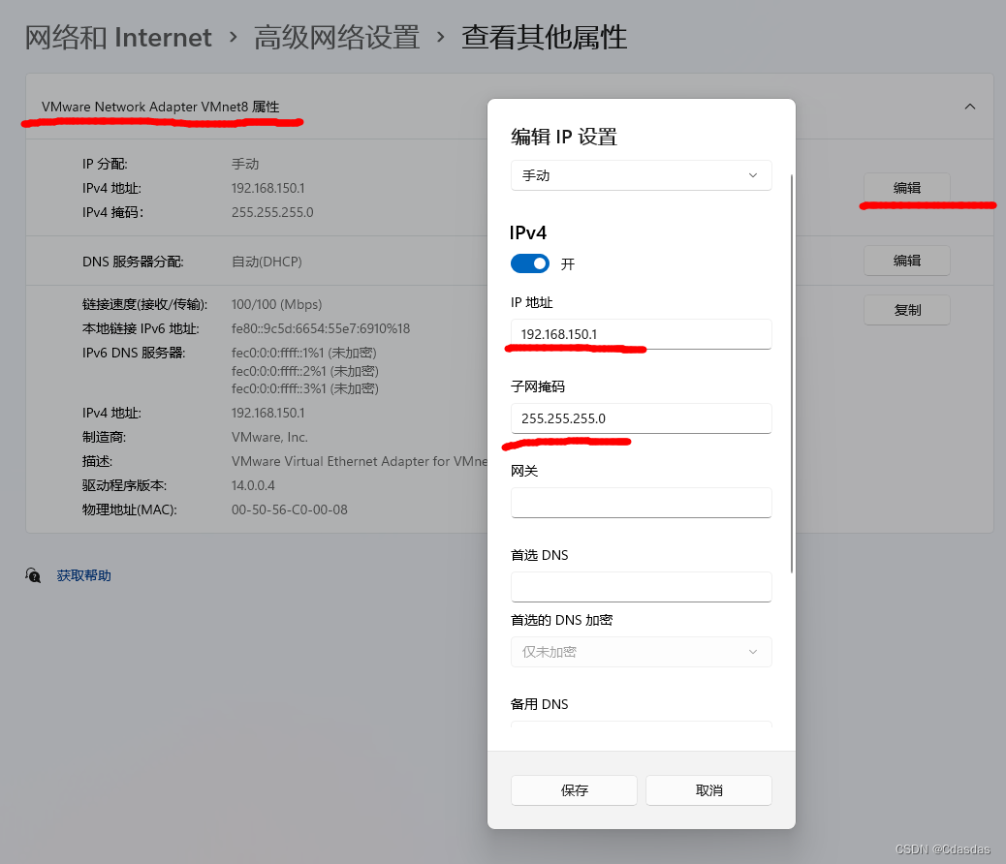Click 编辑 next to DNS 服务器分配

point(906,260)
